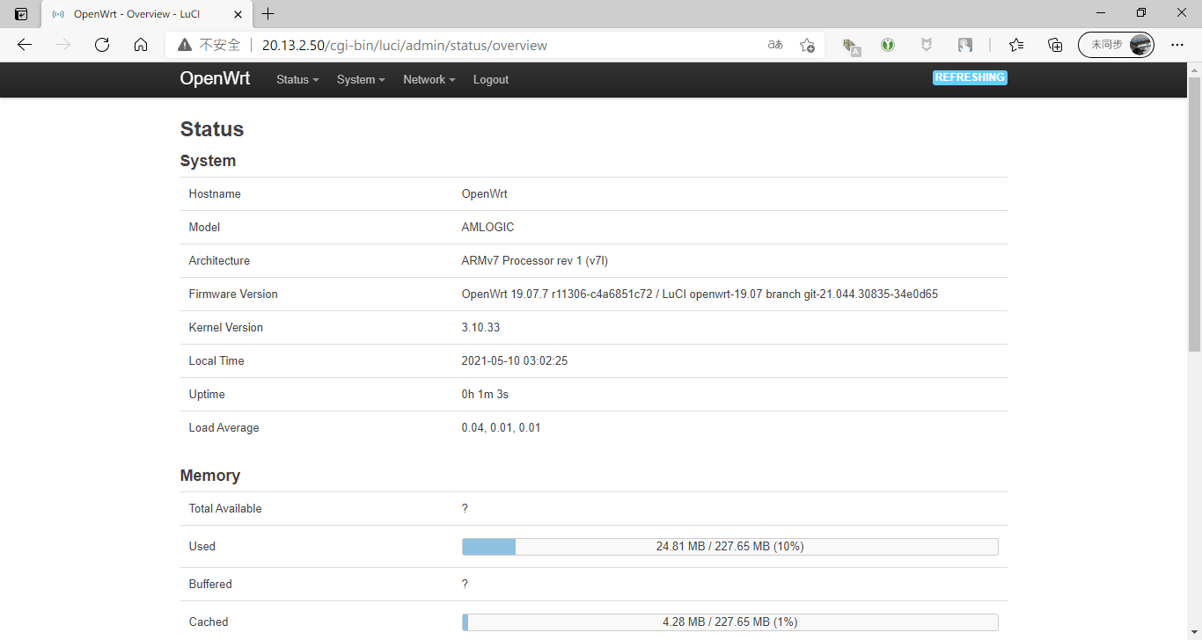The width and height of the screenshot is (1202, 640).
Task: Open browser Settings and more ellipsis
Action: coord(1176,45)
